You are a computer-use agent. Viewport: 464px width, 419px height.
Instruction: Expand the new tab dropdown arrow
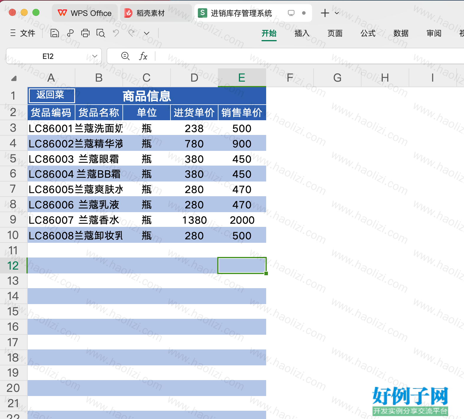pyautogui.click(x=337, y=13)
